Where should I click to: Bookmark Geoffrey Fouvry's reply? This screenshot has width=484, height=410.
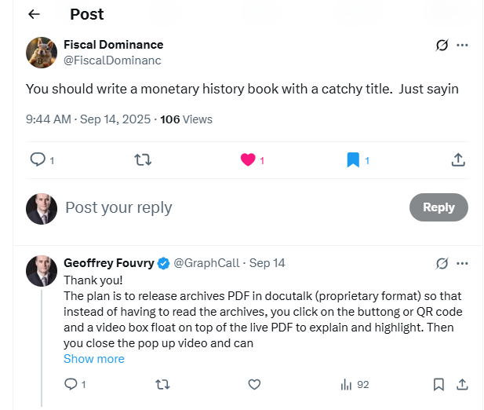point(439,384)
